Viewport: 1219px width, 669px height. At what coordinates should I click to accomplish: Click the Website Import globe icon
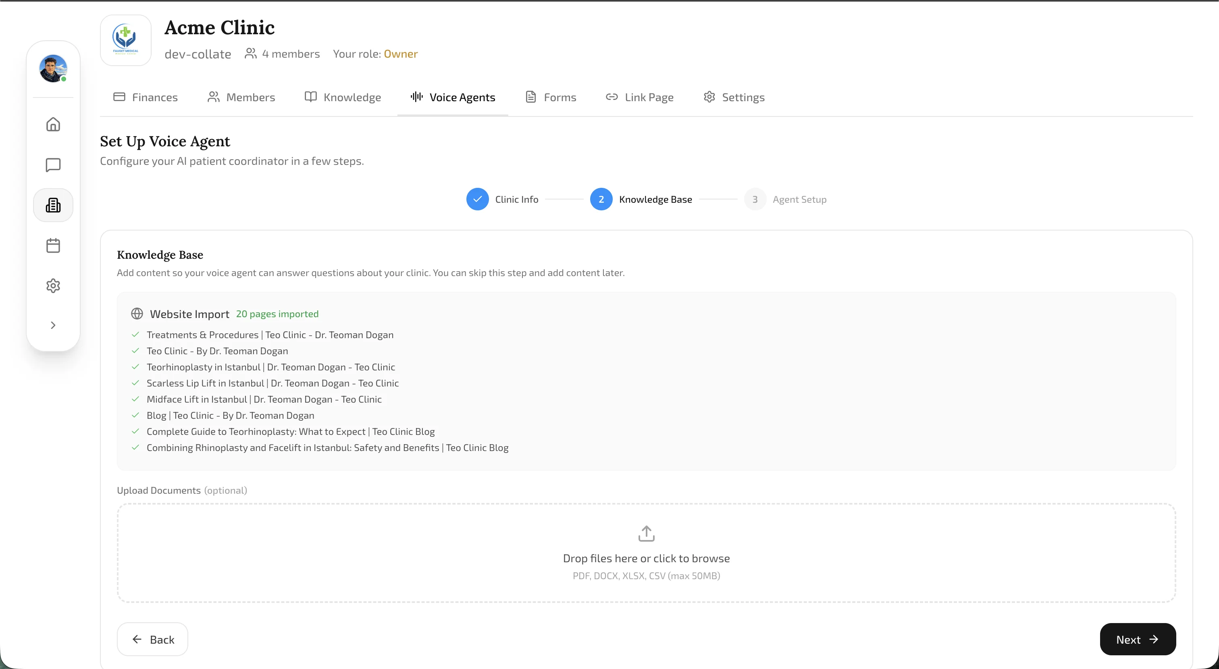[136, 314]
